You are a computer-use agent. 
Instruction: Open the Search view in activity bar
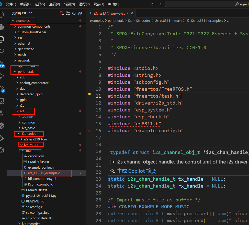(2, 51)
